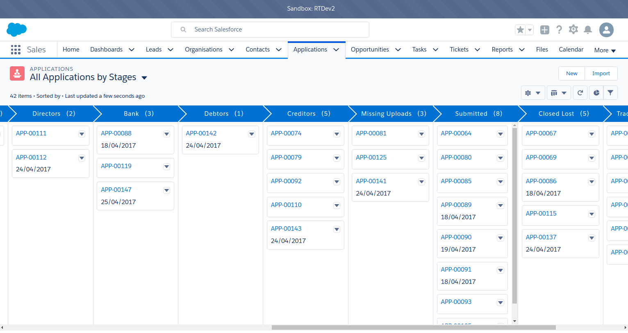Open actions menu for card APP-00085
Image resolution: width=628 pixels, height=333 pixels.
pyautogui.click(x=501, y=182)
